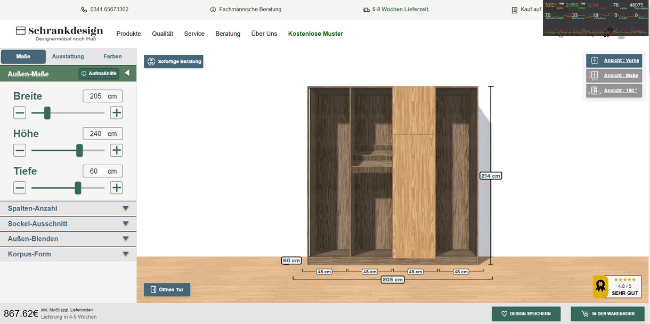650x324 pixels.
Task: Click the minus button under Höhe
Action: (x=20, y=150)
